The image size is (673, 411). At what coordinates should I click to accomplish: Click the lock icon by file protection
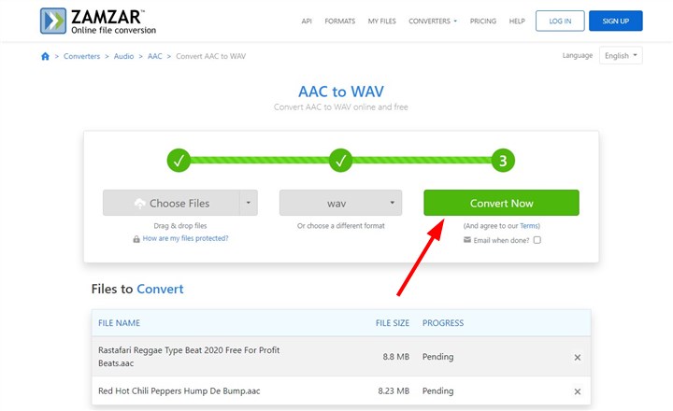point(136,239)
